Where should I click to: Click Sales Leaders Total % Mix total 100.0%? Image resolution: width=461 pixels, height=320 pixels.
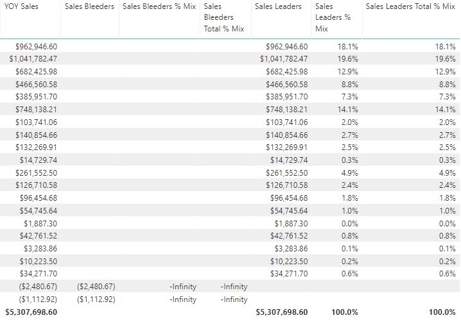[x=442, y=312]
